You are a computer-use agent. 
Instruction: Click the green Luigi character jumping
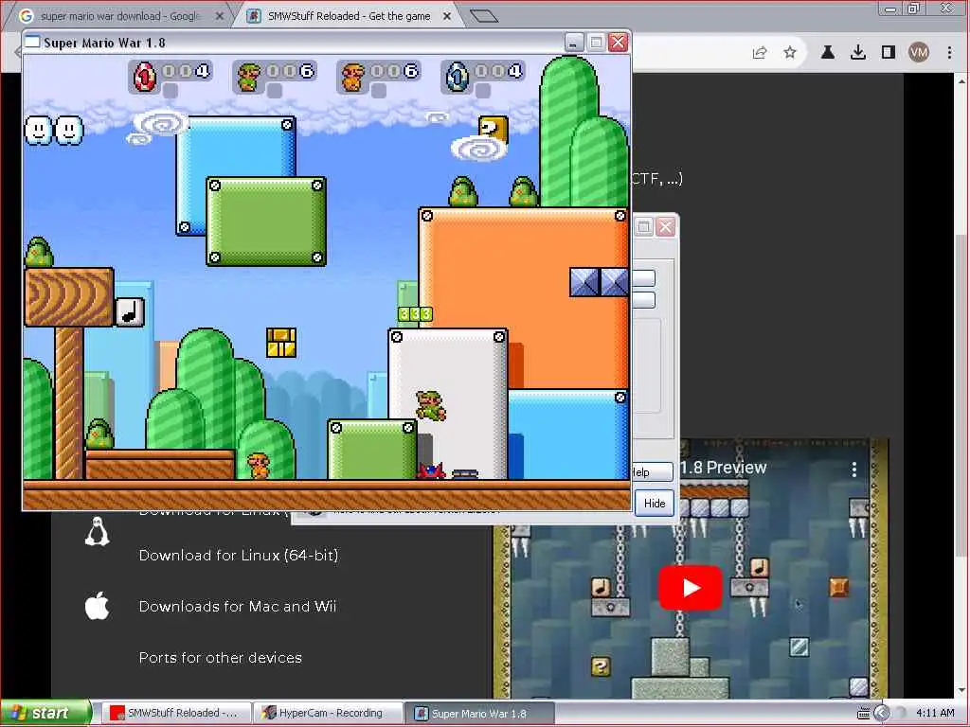pos(431,405)
